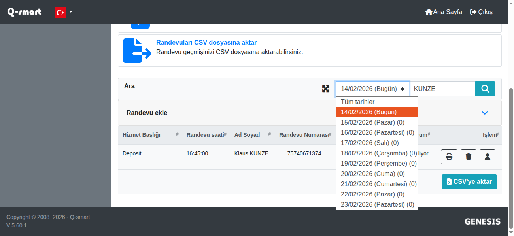The image size is (514, 236).
Task: Go to Ana Sayfa
Action: pyautogui.click(x=443, y=12)
